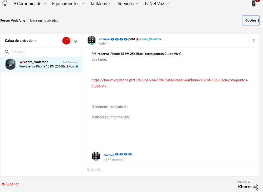The image size is (263, 192).
Task: Open the Serviços menu
Action: pos(128,4)
